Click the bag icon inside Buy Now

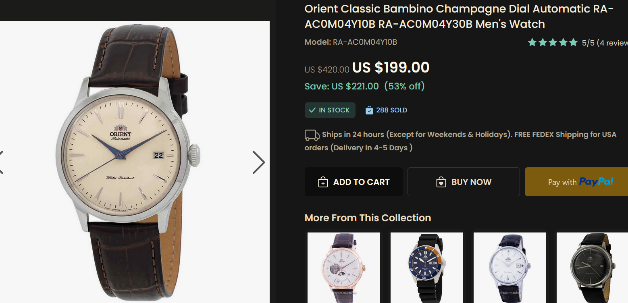[x=441, y=182]
